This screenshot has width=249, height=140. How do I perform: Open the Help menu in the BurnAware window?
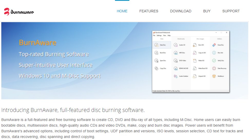[169, 35]
